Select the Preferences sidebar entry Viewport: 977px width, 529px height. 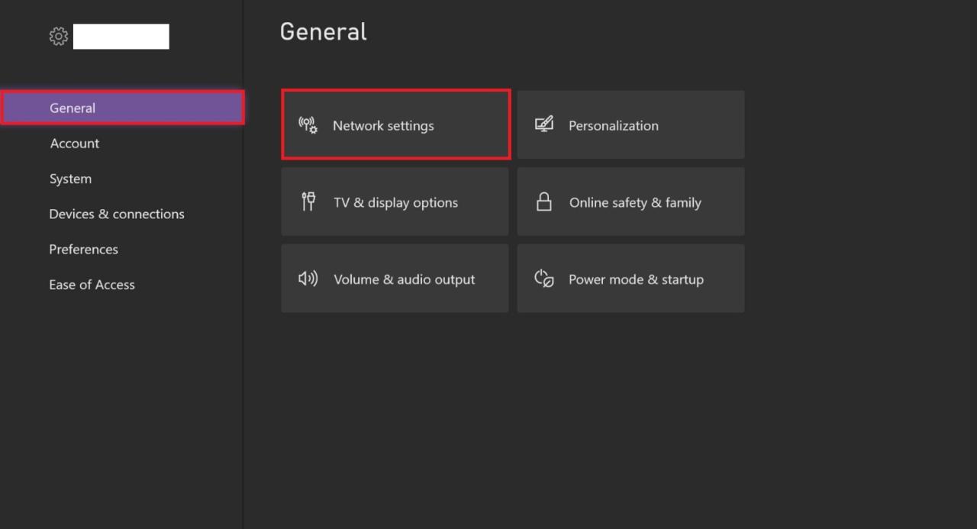point(83,249)
